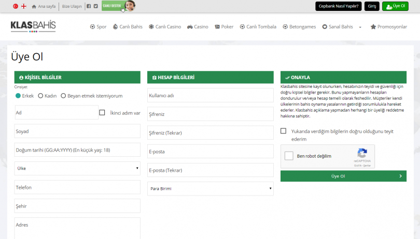Go to Casino section

198,27
